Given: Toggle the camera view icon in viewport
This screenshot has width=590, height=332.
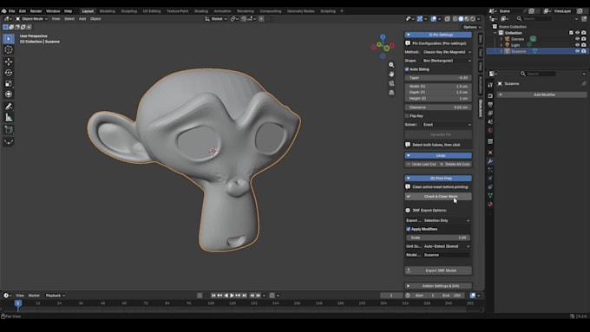Looking at the screenshot, I should pyautogui.click(x=391, y=83).
